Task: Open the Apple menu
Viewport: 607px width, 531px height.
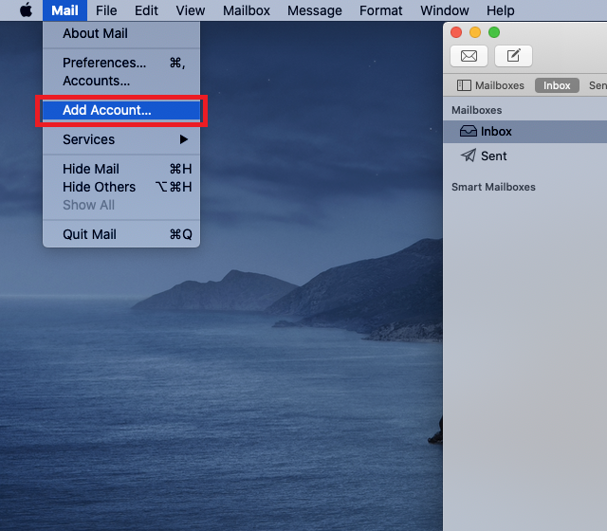Action: click(26, 10)
